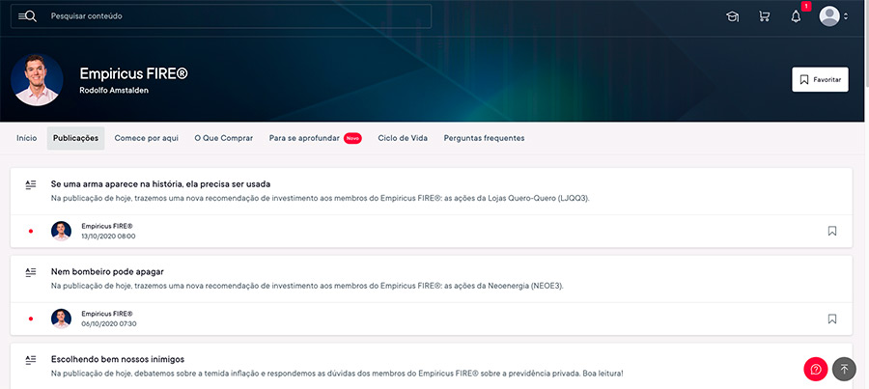Expand the user account dropdown arrow
869x389 pixels.
846,16
